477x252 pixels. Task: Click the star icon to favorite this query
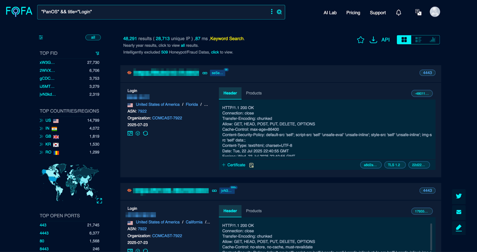(360, 40)
